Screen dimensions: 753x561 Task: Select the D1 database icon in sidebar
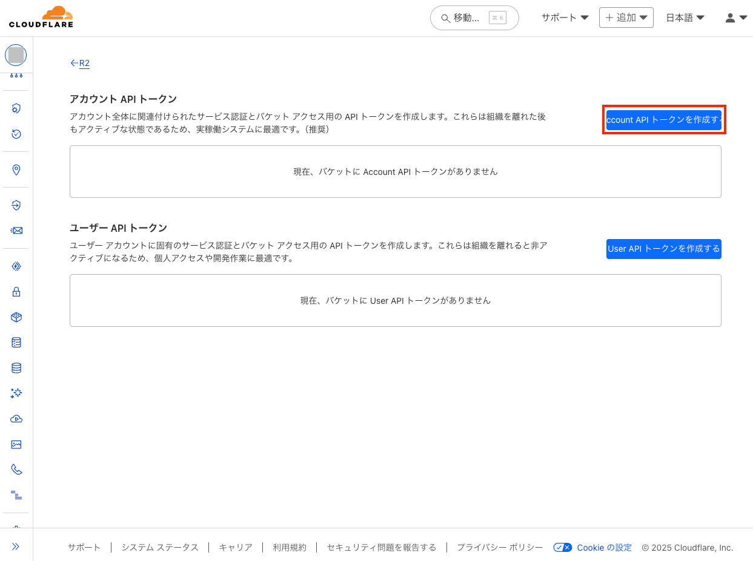coord(16,367)
